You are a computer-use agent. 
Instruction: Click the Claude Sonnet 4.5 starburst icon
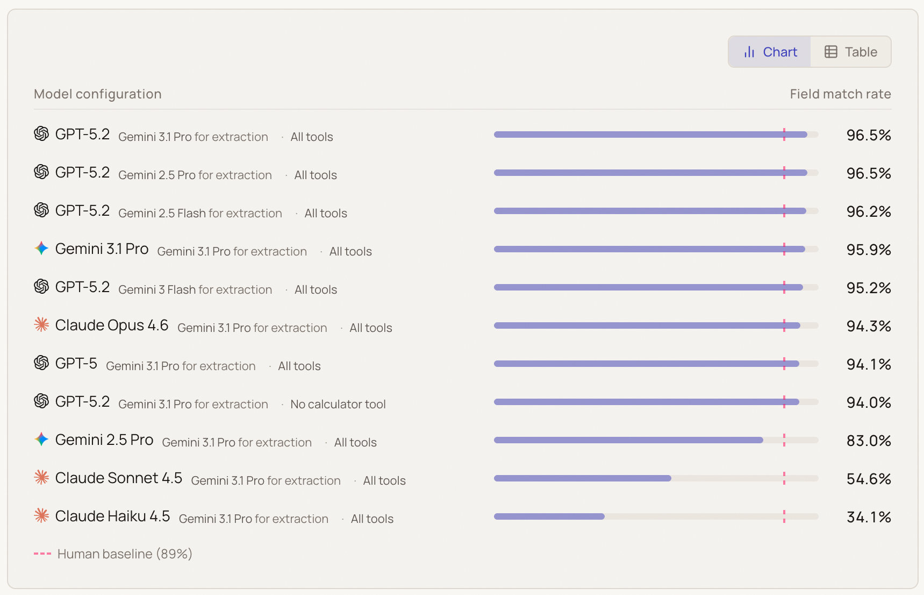pyautogui.click(x=41, y=477)
